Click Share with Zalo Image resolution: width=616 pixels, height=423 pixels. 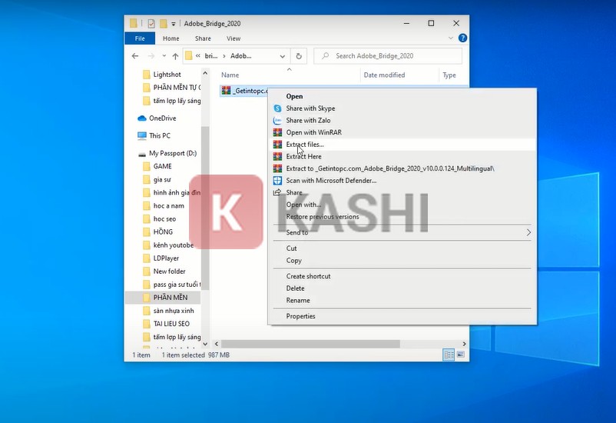point(402,121)
